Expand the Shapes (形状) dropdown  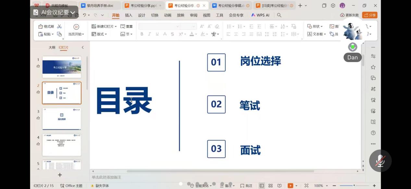pyautogui.click(x=315, y=27)
